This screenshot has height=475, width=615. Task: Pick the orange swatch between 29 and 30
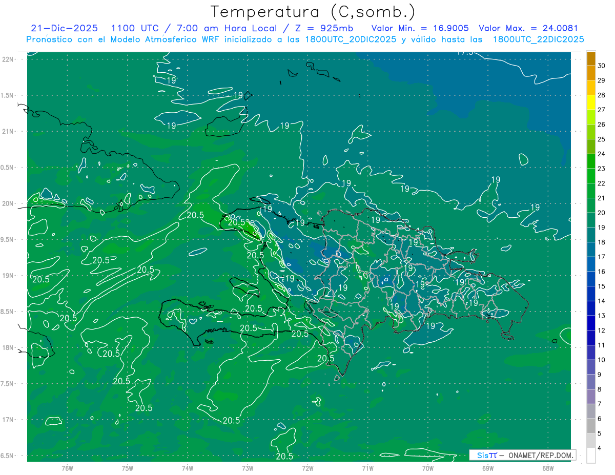pyautogui.click(x=591, y=73)
